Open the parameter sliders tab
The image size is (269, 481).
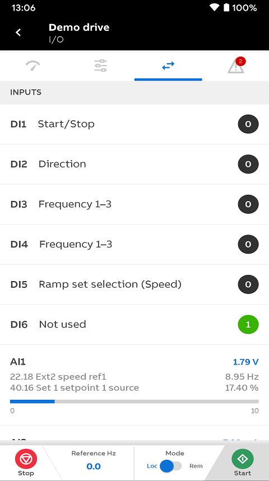point(101,66)
